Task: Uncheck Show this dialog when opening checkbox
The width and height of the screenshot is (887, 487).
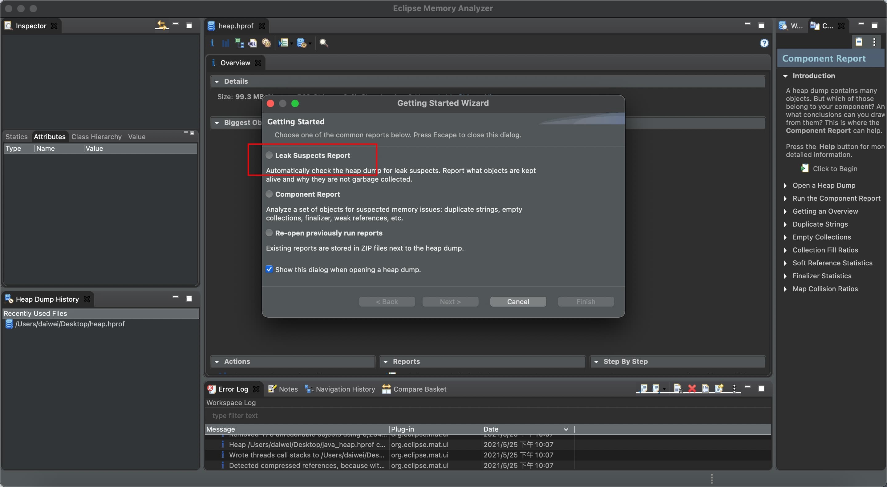Action: 269,269
